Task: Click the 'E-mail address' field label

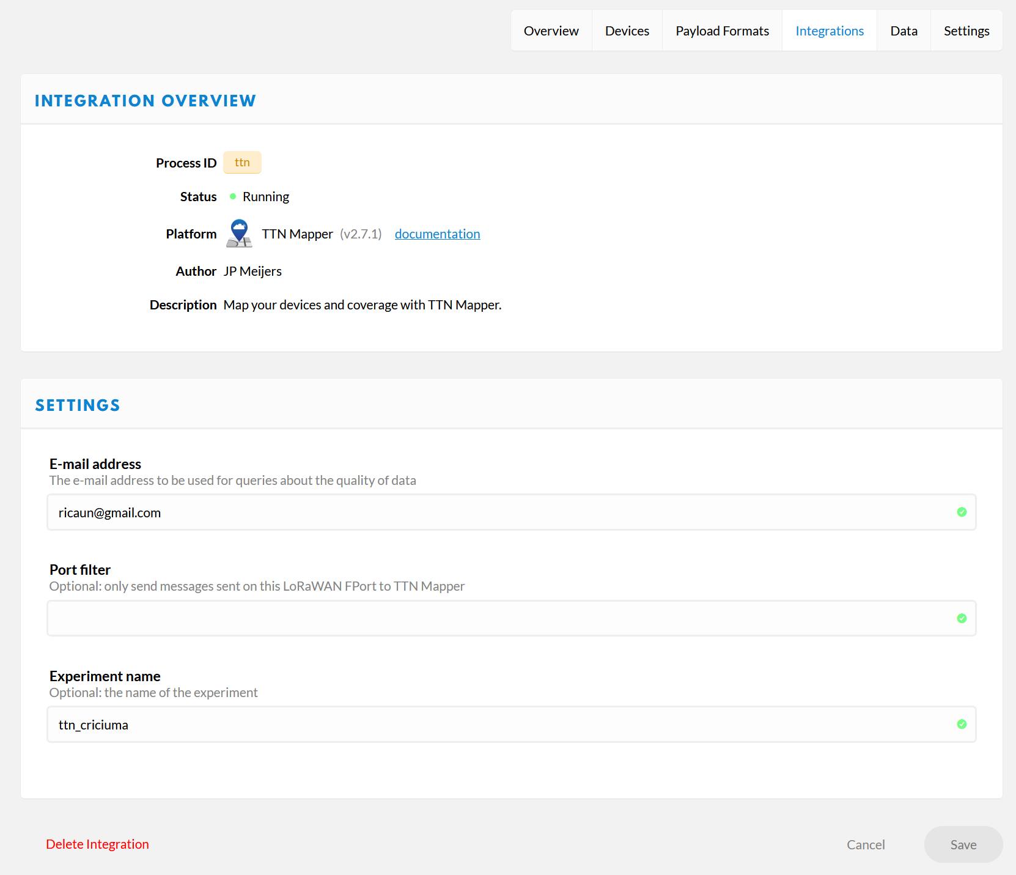Action: point(95,463)
